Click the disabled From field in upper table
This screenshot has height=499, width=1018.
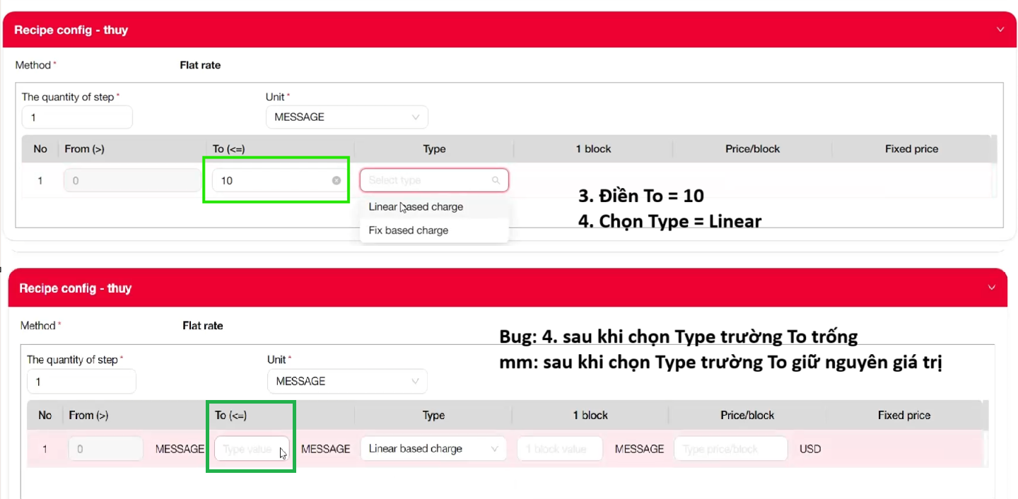pos(131,180)
